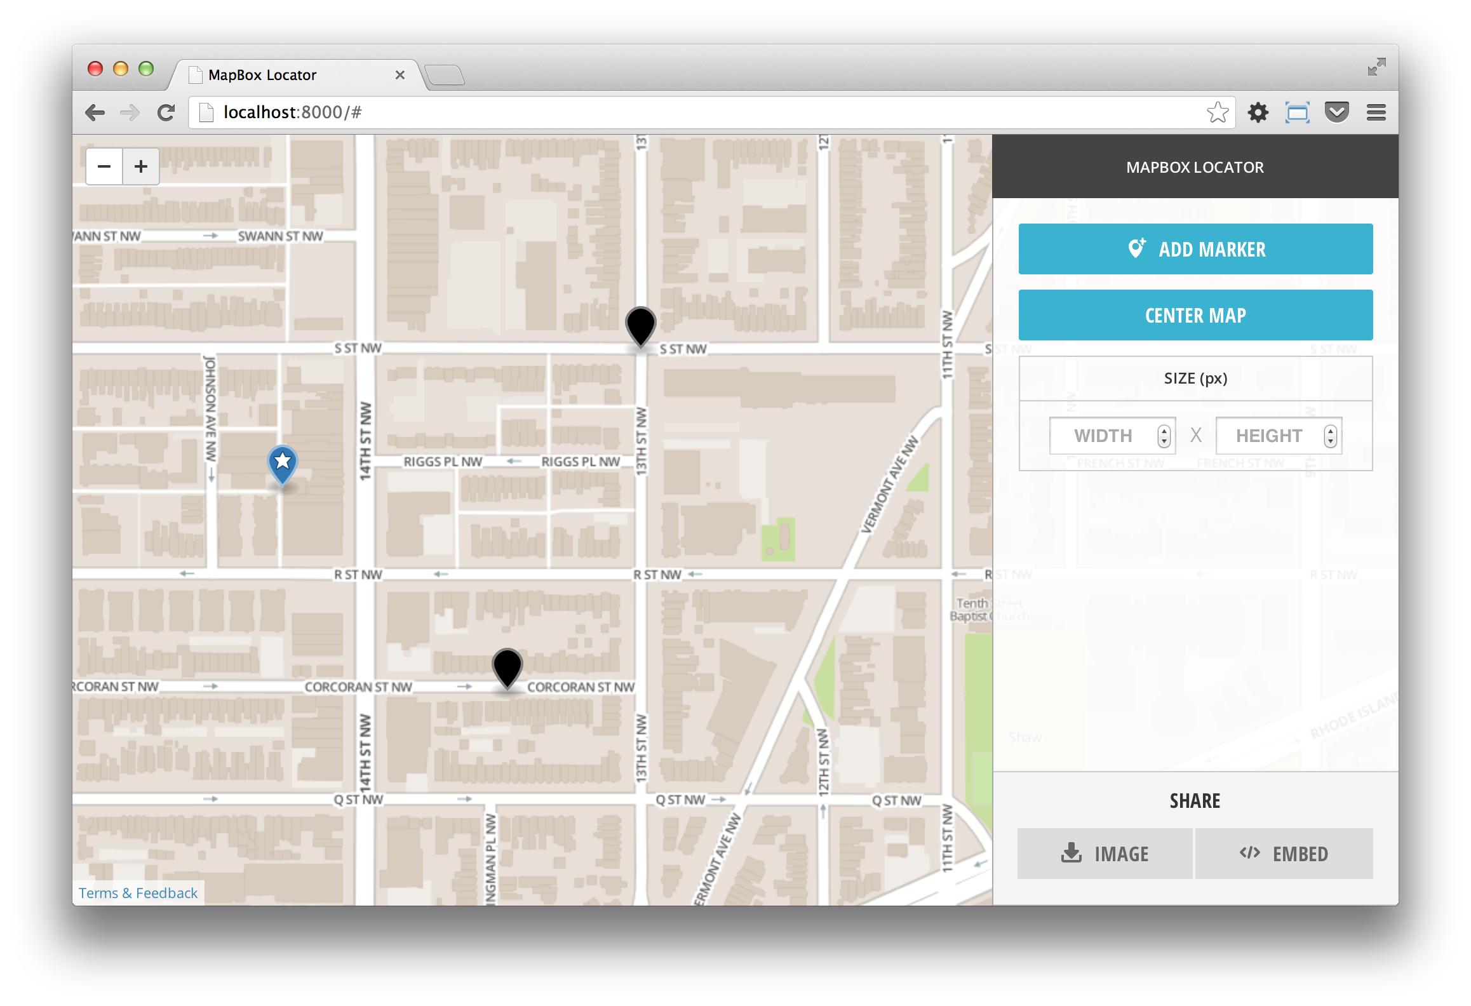Close the MapBox Locator tab
1471x1006 pixels.
pos(400,75)
